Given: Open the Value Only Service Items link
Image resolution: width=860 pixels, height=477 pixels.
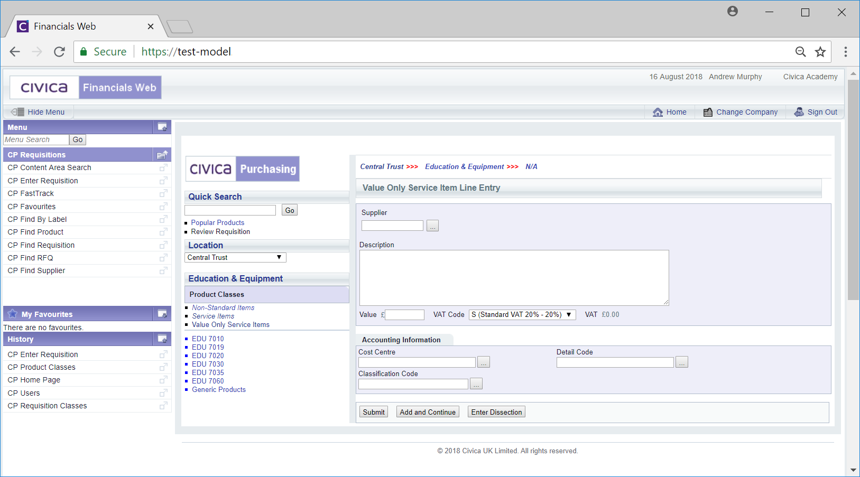Looking at the screenshot, I should pyautogui.click(x=230, y=324).
